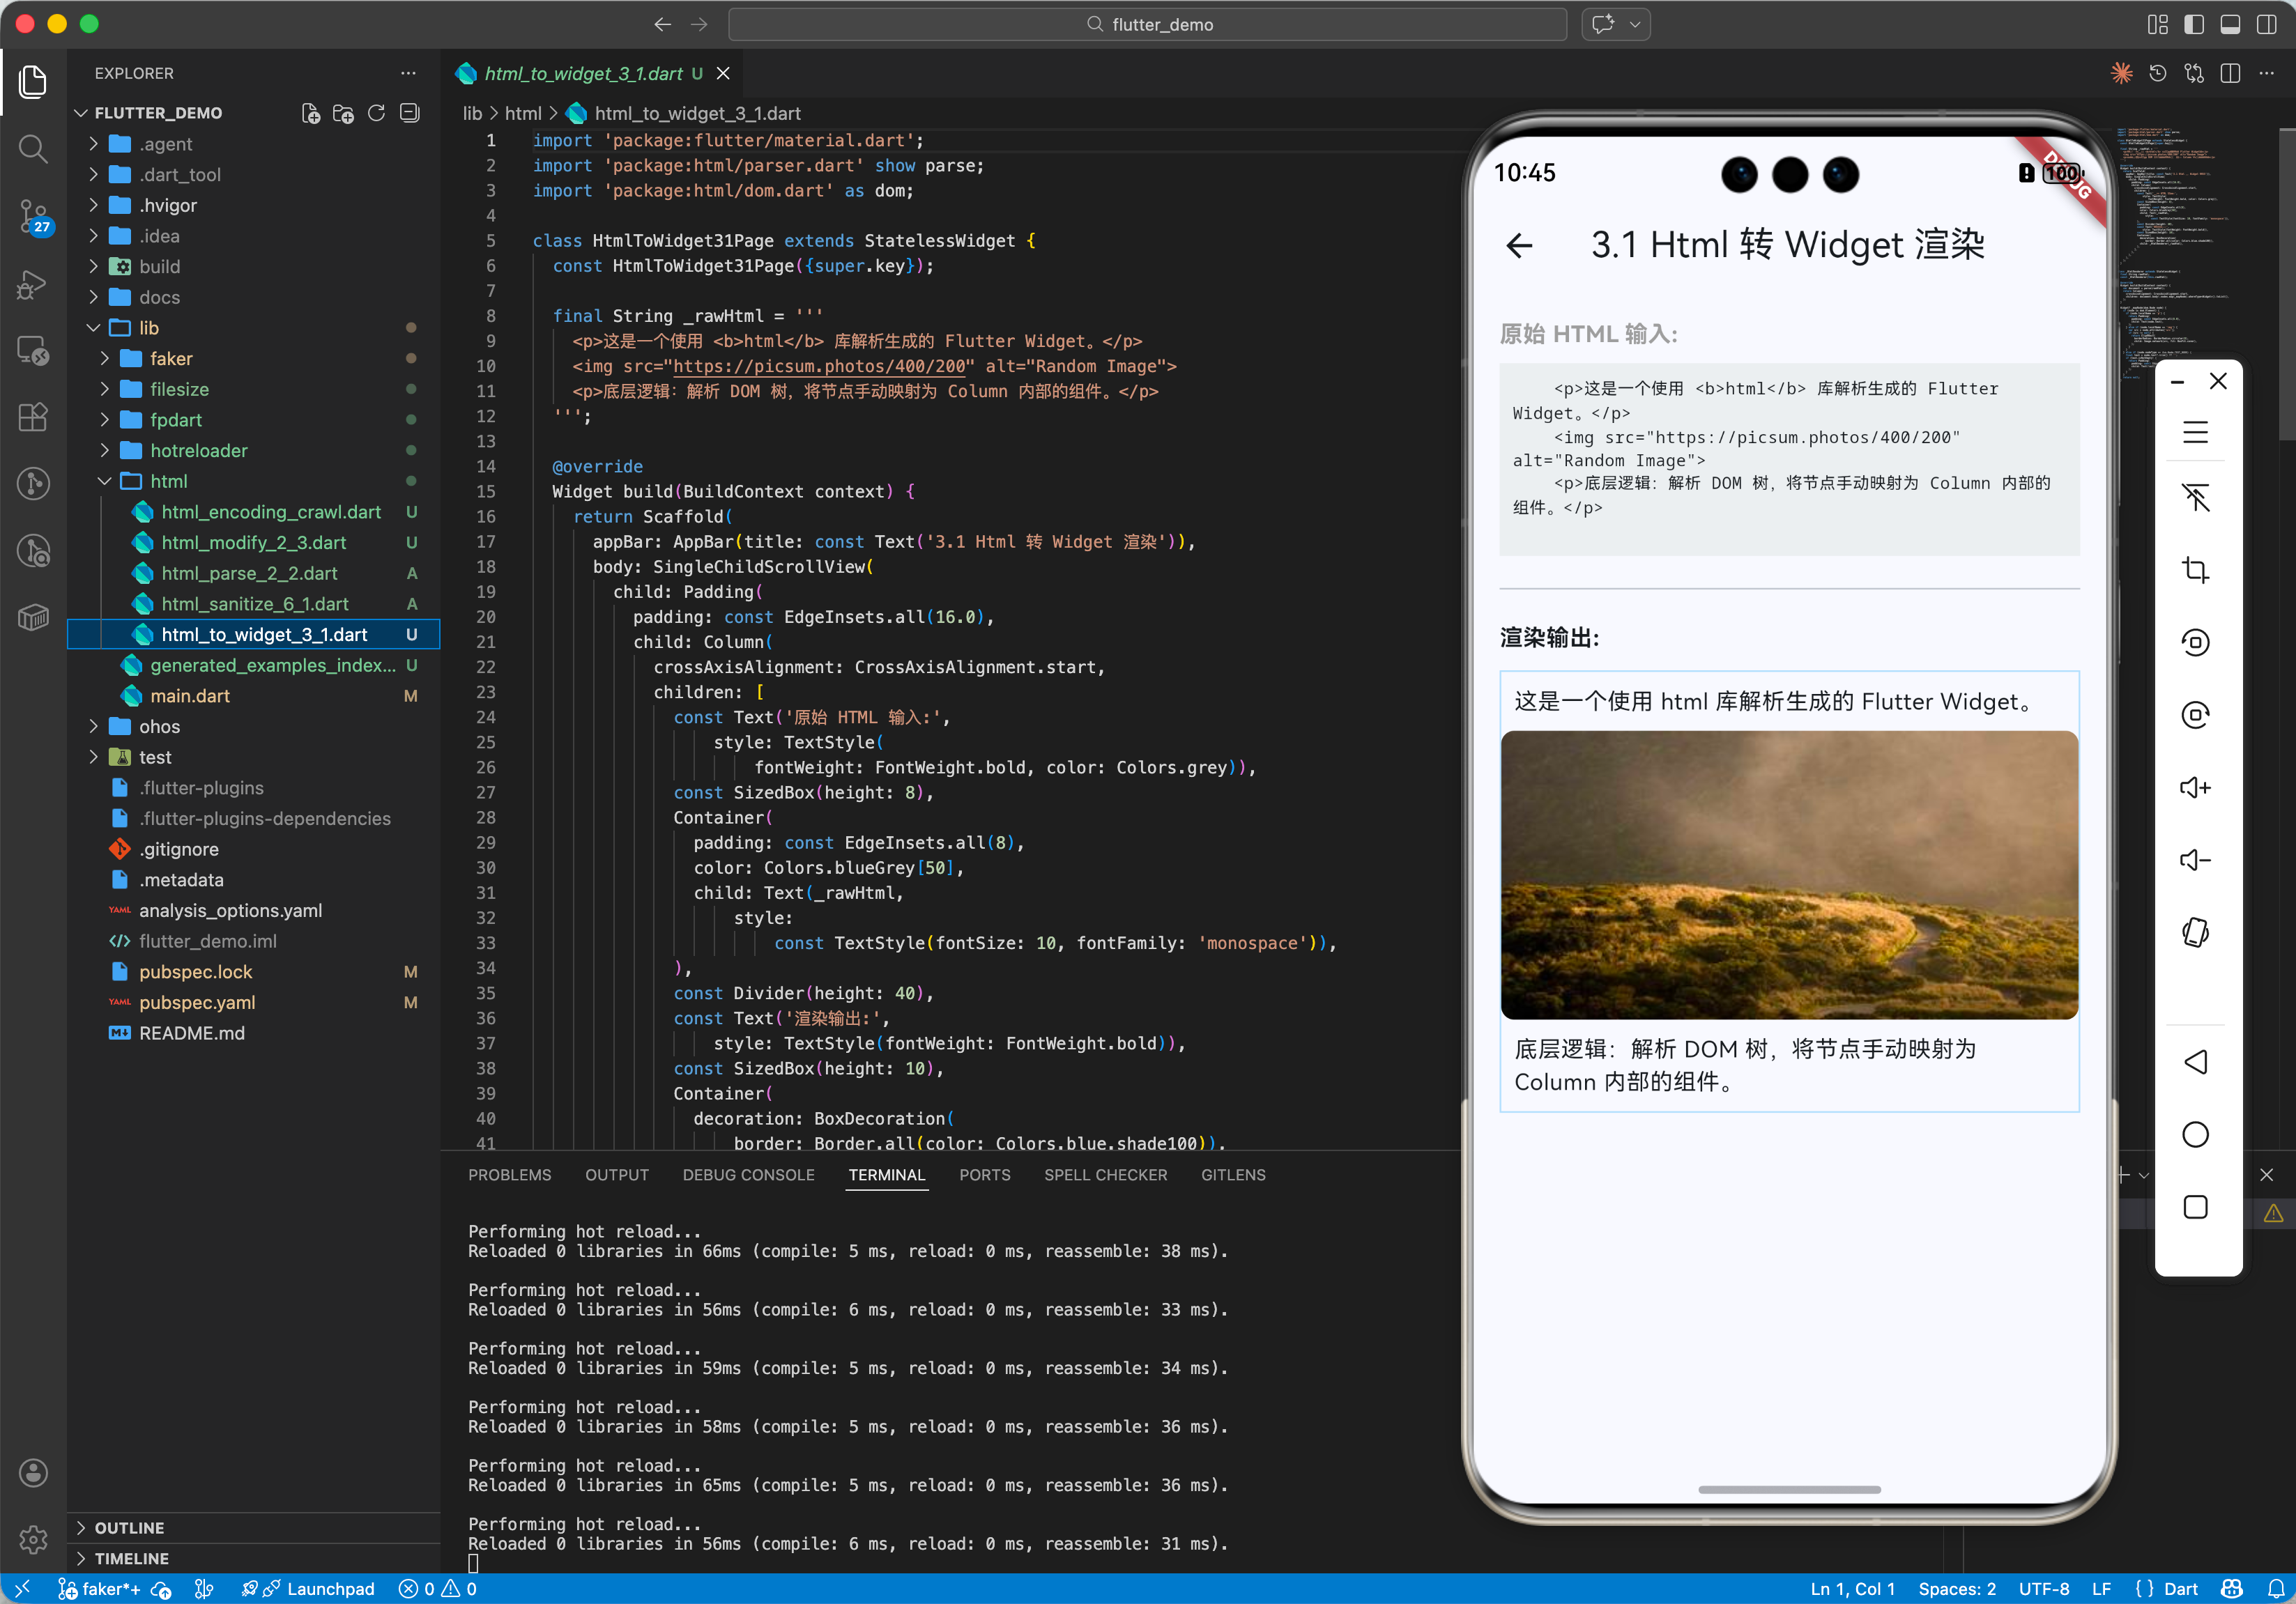Open the Search view in activity bar
This screenshot has height=1604, width=2296.
[33, 149]
